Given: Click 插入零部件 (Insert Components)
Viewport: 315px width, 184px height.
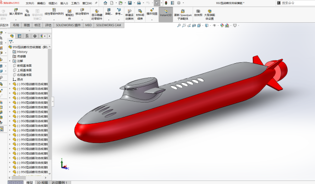Looking at the screenshot, I should click(x=16, y=12).
